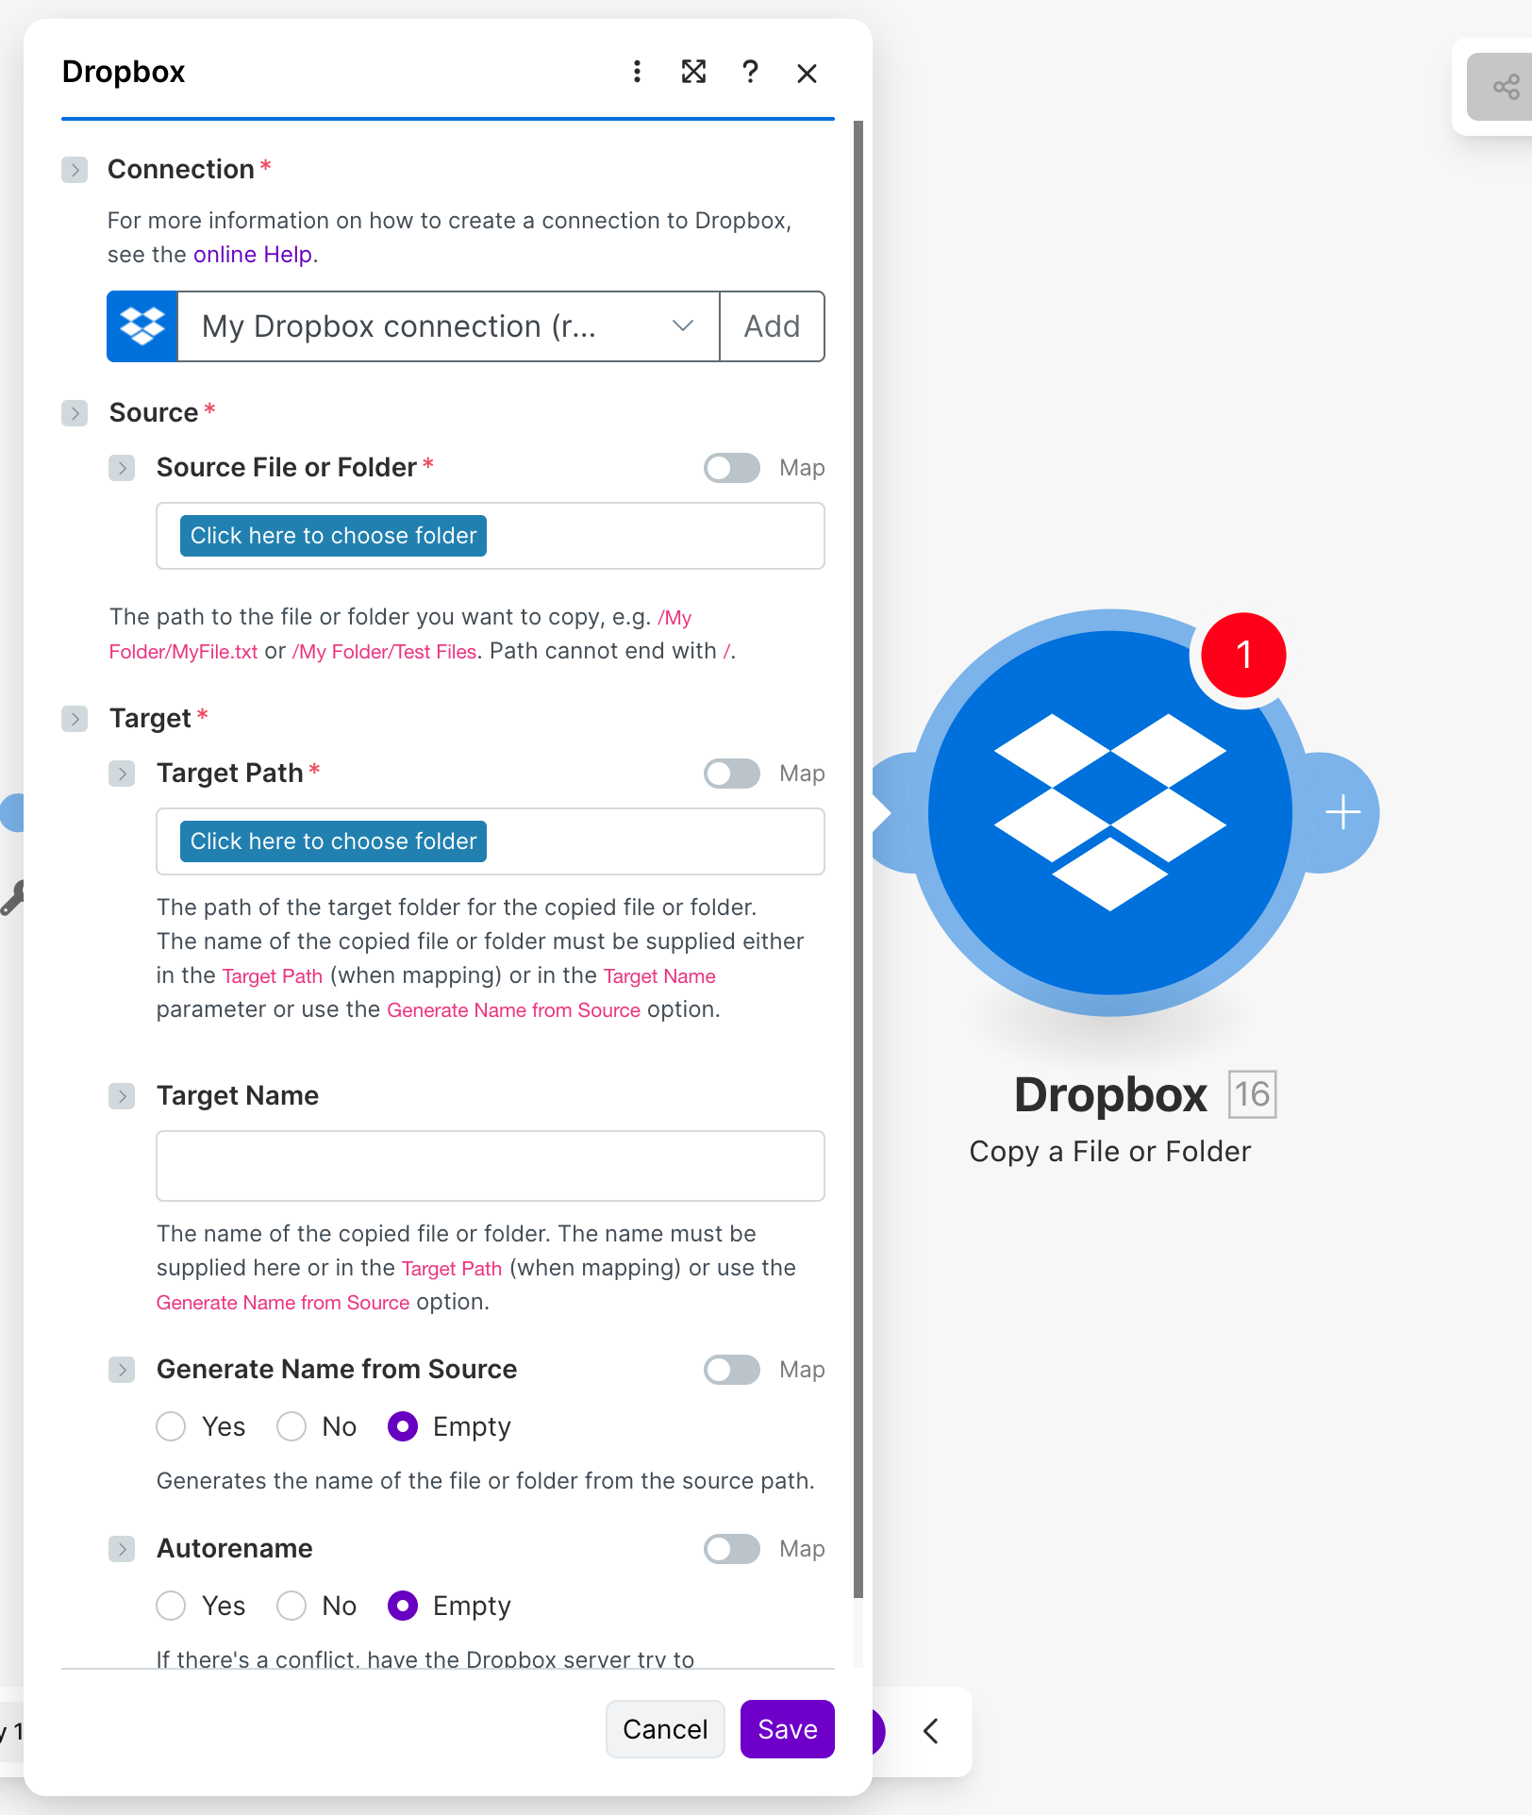The image size is (1532, 1815).
Task: Toggle expander beside Target Path
Action: point(122,774)
